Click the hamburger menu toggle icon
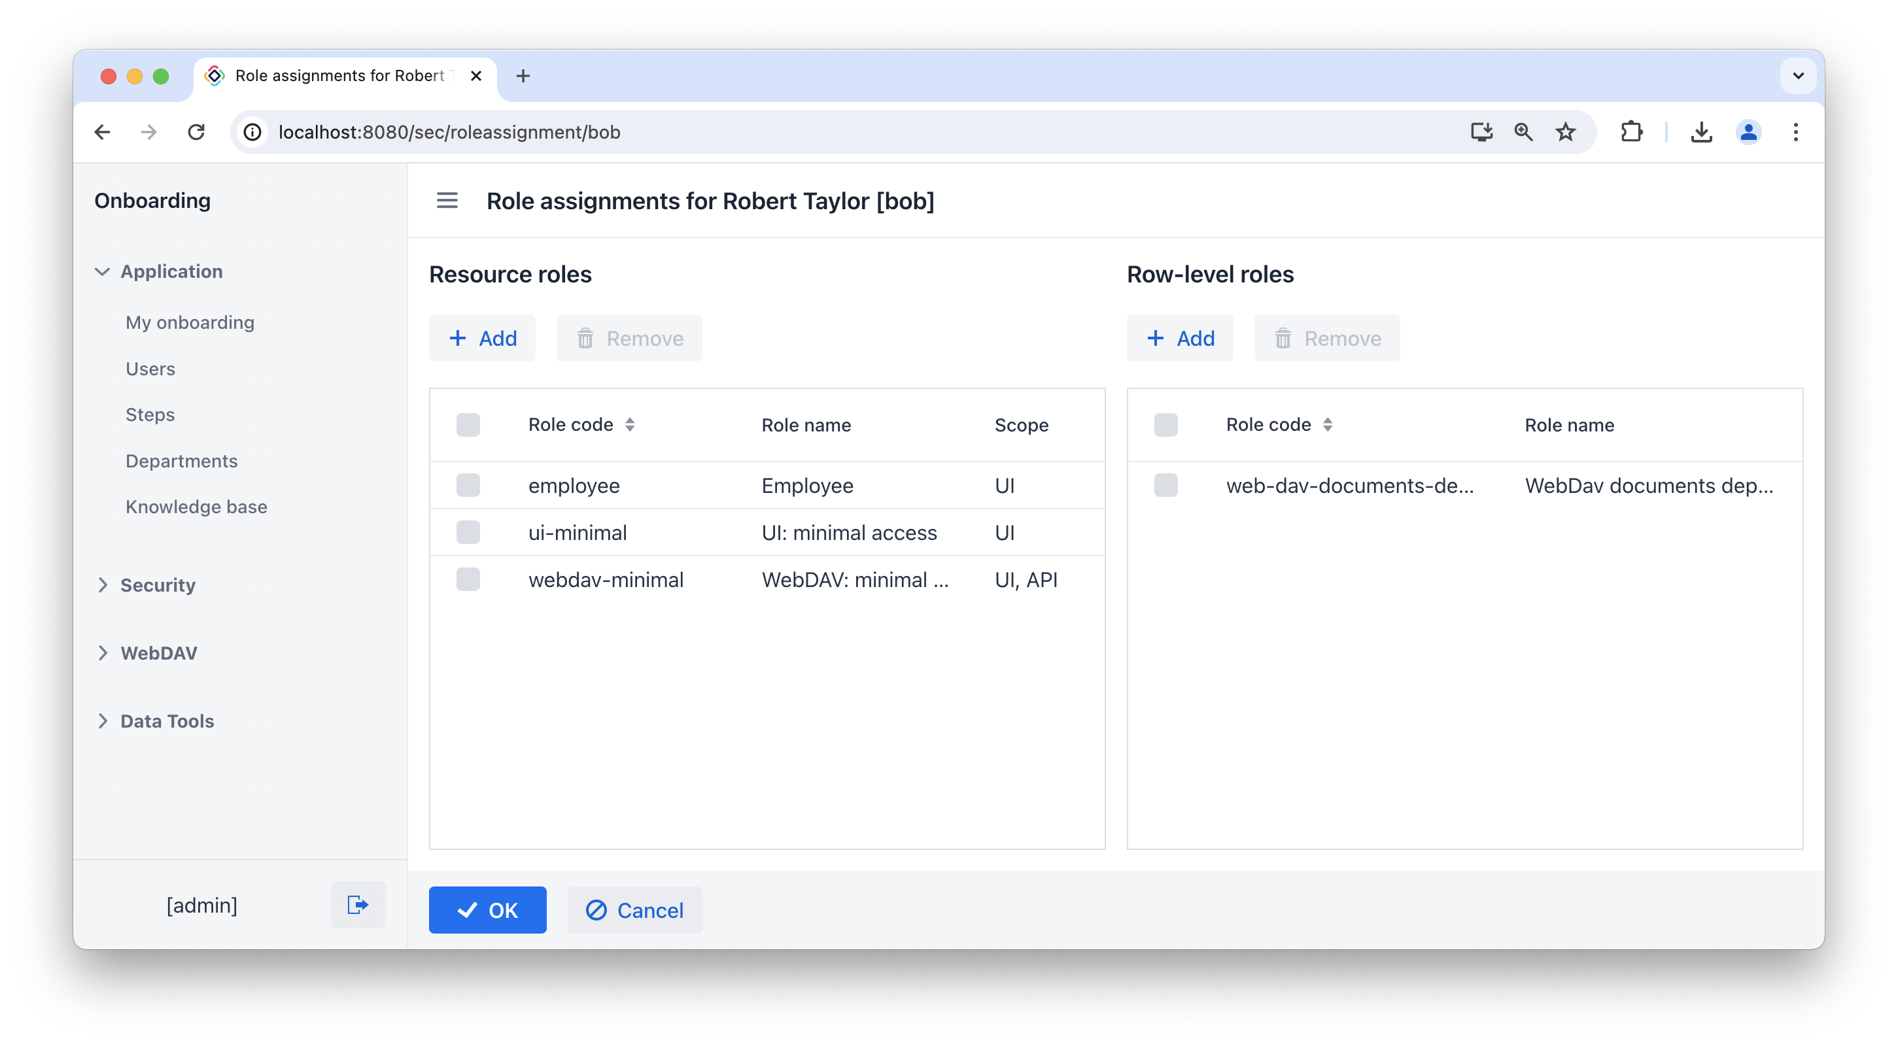Screen dimensions: 1898x1046 tap(447, 200)
